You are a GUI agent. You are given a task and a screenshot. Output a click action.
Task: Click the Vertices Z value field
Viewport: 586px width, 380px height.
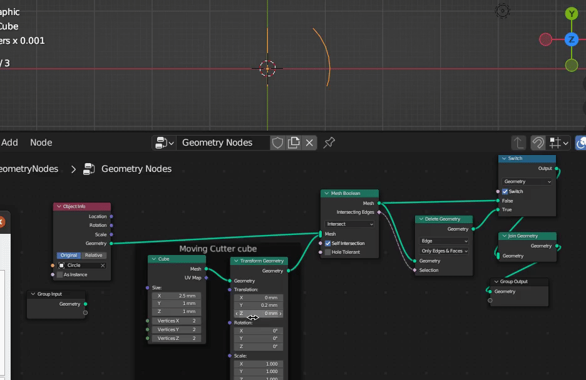(177, 338)
